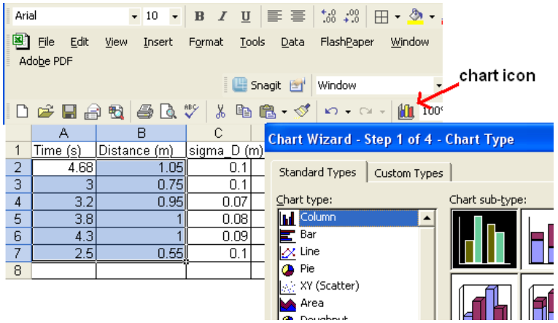Click the Undo arrow icon

[331, 112]
